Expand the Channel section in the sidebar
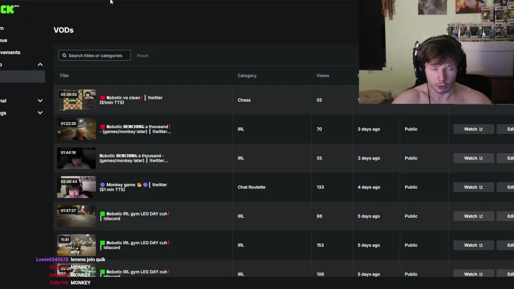This screenshot has height=289, width=514. point(40,101)
